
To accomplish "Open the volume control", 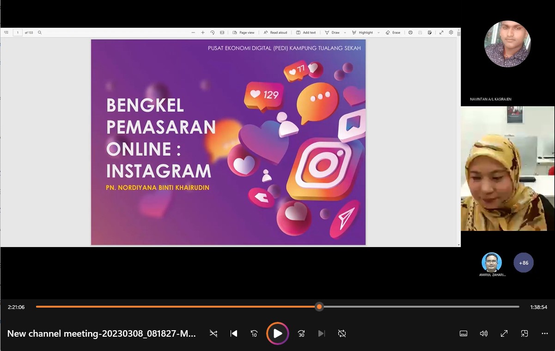I will 484,333.
